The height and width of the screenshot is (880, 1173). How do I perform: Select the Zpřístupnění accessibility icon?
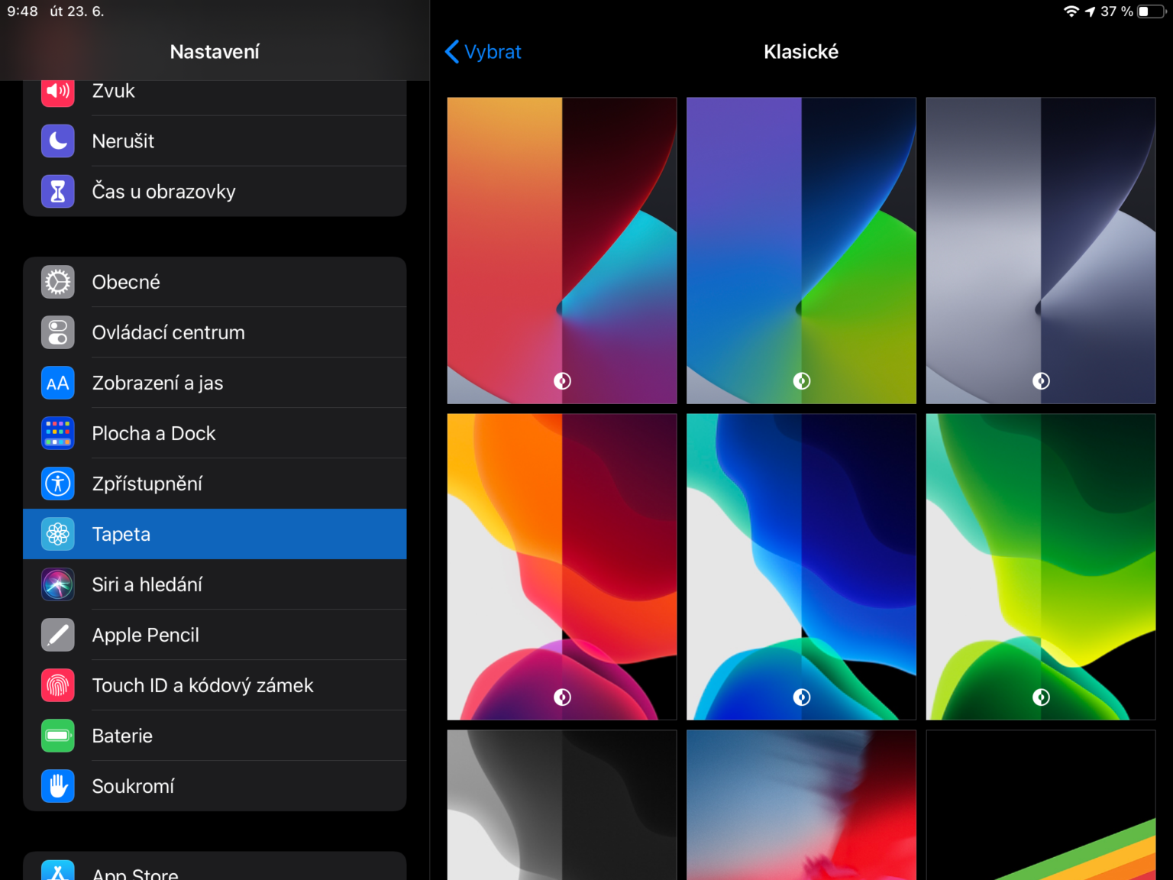click(57, 484)
